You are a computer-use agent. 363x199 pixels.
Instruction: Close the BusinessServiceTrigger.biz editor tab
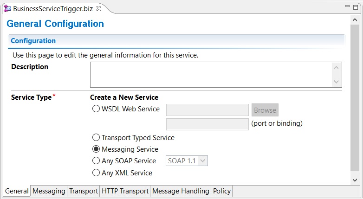tap(99, 8)
